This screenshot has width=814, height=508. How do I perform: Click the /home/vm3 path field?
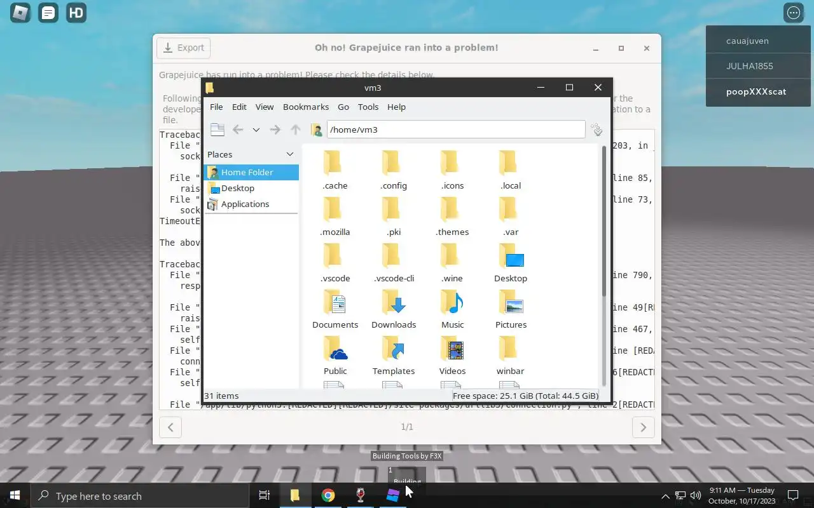click(x=456, y=130)
